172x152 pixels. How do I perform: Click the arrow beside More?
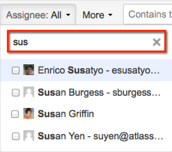point(110,15)
